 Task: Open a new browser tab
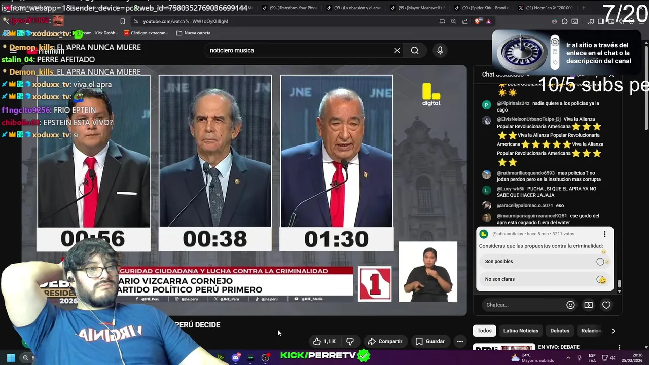point(584,8)
